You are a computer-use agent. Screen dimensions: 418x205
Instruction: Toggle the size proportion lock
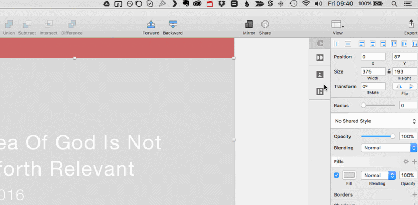[x=389, y=71]
